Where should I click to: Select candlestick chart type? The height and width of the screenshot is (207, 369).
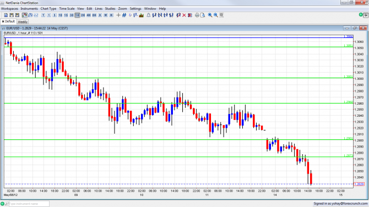(x=25, y=15)
